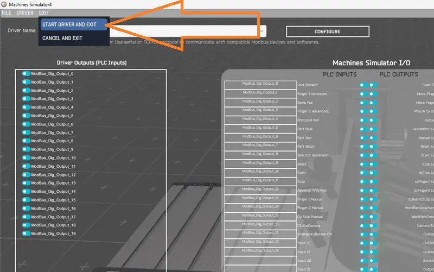Click the Reset PLC input label
The width and height of the screenshot is (434, 272).
(302, 164)
